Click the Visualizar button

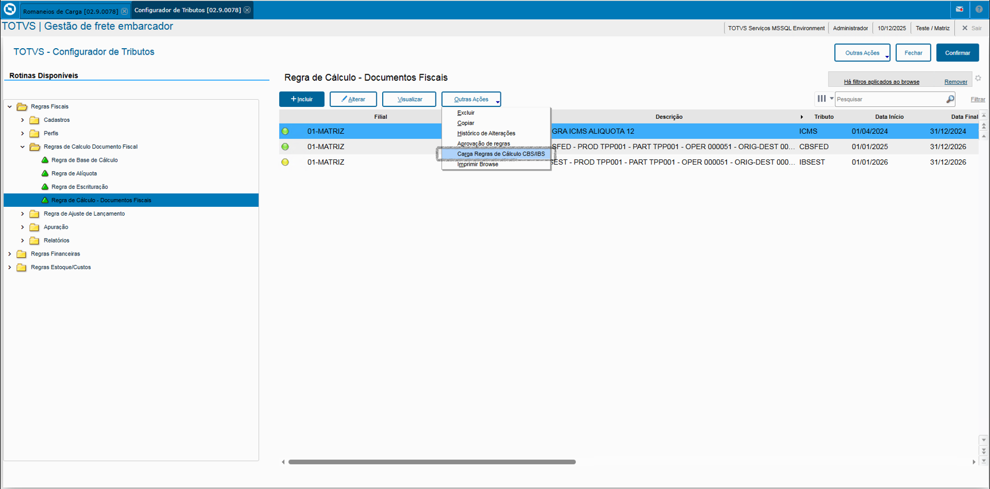tap(409, 99)
